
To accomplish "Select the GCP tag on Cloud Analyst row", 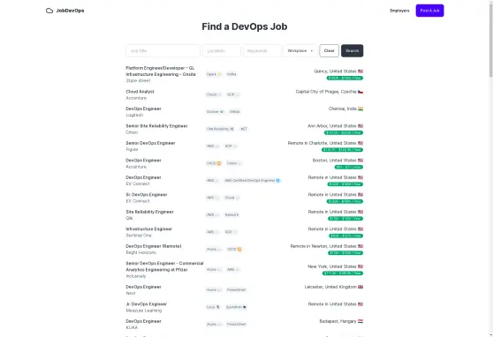I will click(232, 94).
